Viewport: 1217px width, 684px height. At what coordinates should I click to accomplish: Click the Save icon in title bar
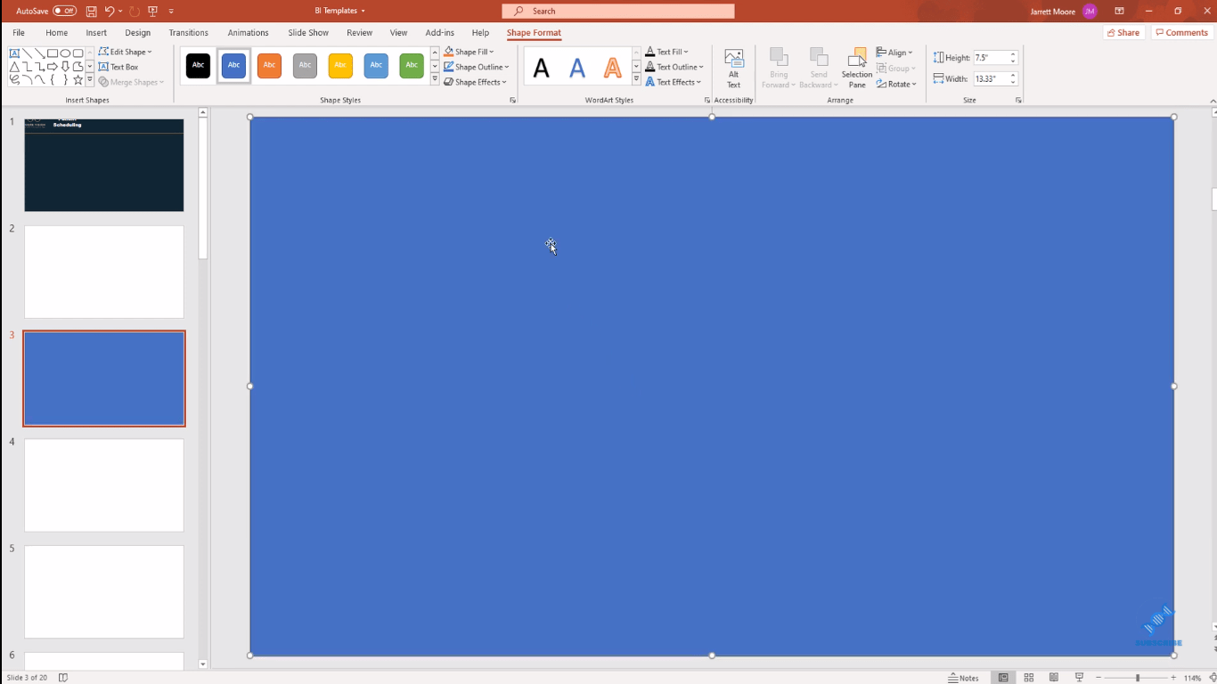(91, 11)
